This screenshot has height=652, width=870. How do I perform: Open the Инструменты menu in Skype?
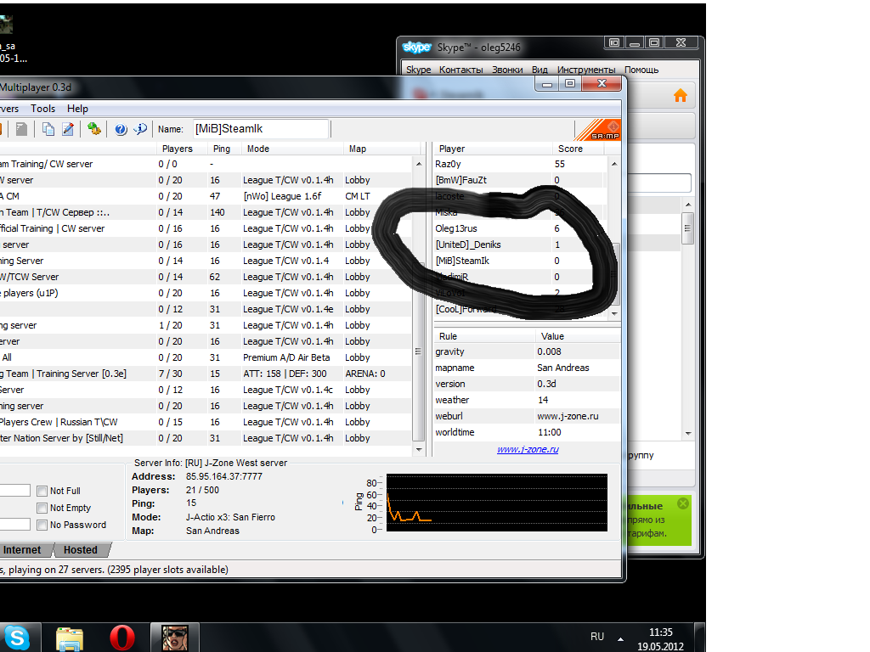click(586, 70)
